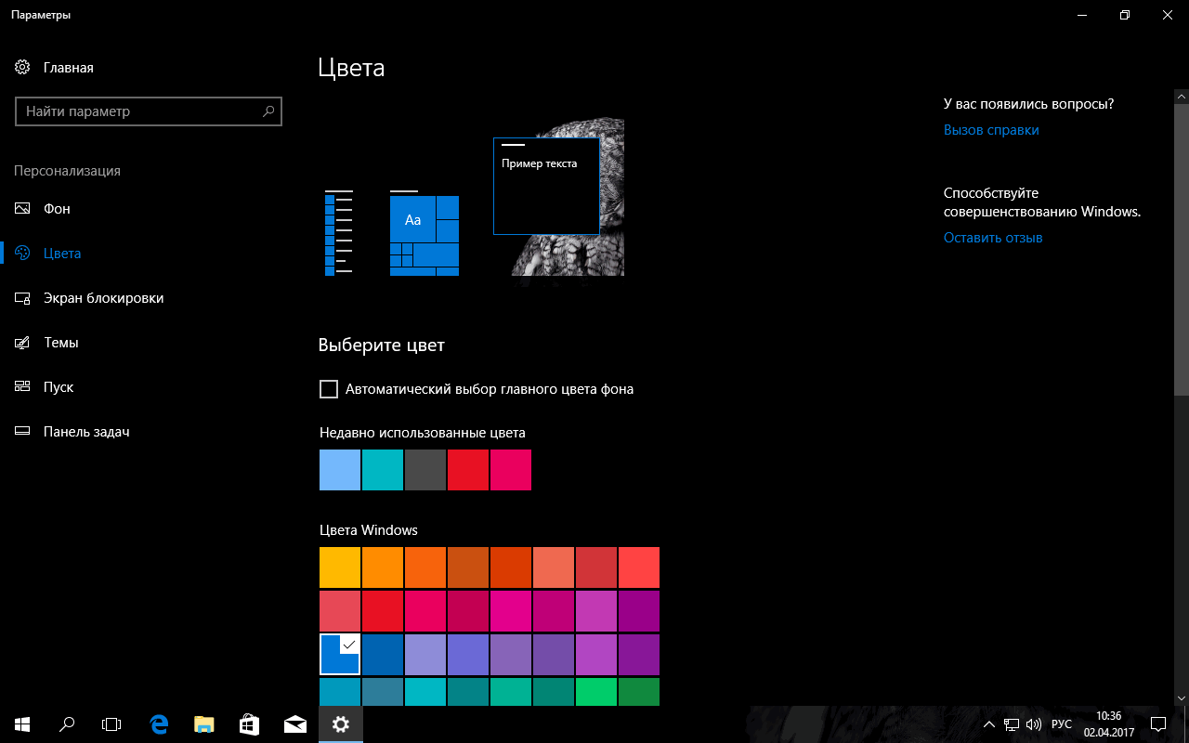Click the Settings gear in the taskbar
This screenshot has height=743, width=1189.
click(x=341, y=724)
